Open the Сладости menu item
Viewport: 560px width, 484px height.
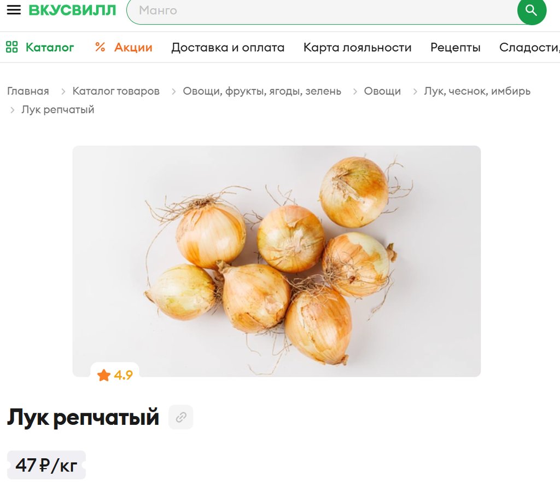[529, 47]
